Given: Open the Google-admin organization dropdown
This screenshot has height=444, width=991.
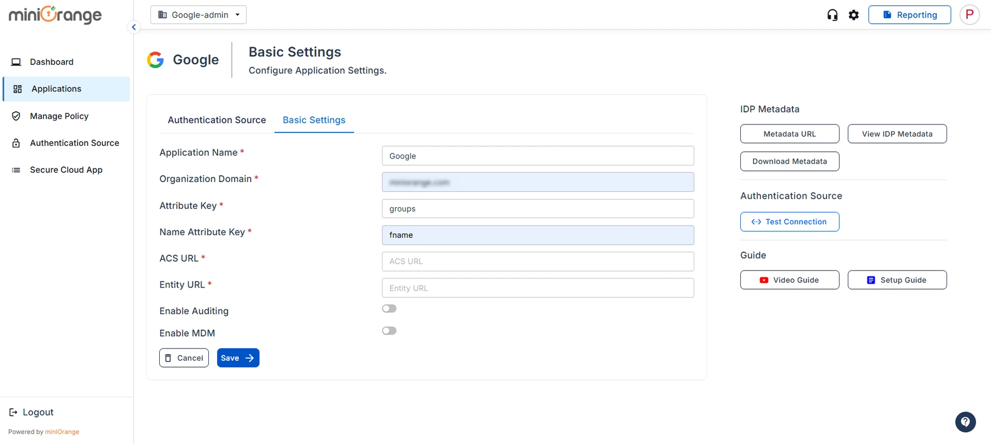Looking at the screenshot, I should coord(199,14).
